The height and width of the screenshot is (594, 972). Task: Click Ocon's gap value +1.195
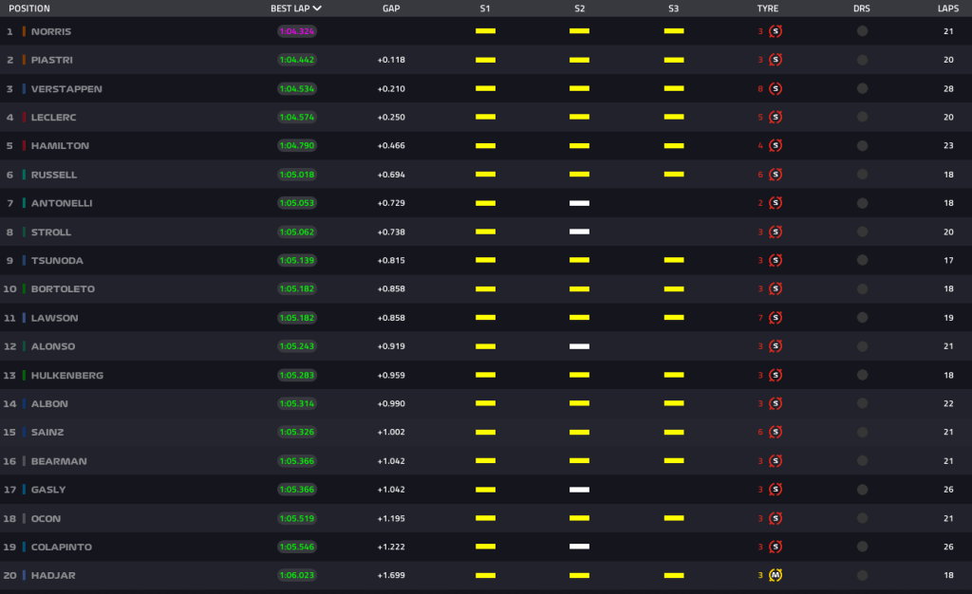(x=391, y=518)
